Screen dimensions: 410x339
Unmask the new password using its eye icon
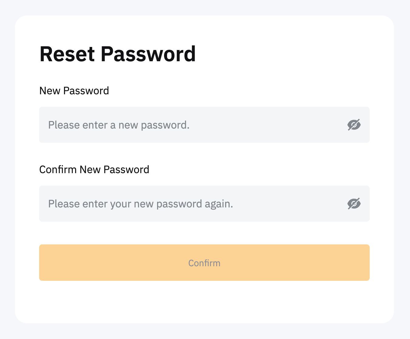(354, 125)
